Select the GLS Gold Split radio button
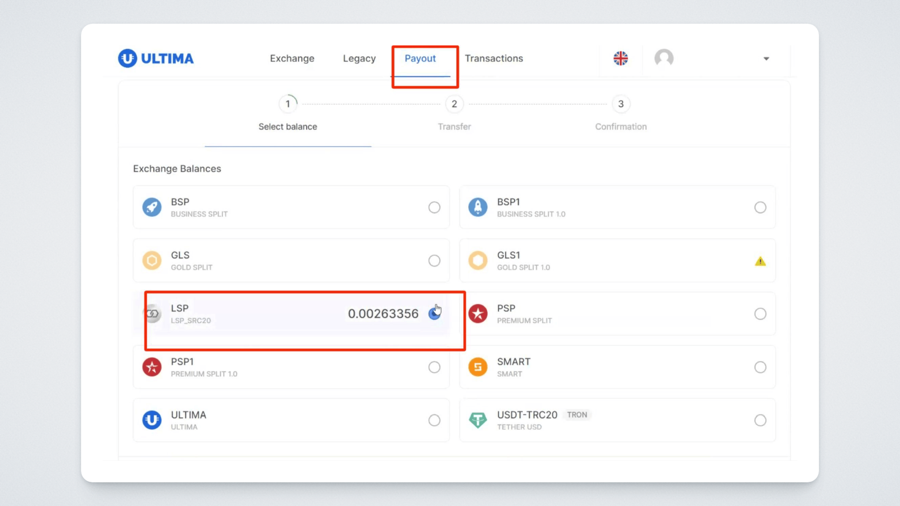900x506 pixels. click(x=434, y=260)
